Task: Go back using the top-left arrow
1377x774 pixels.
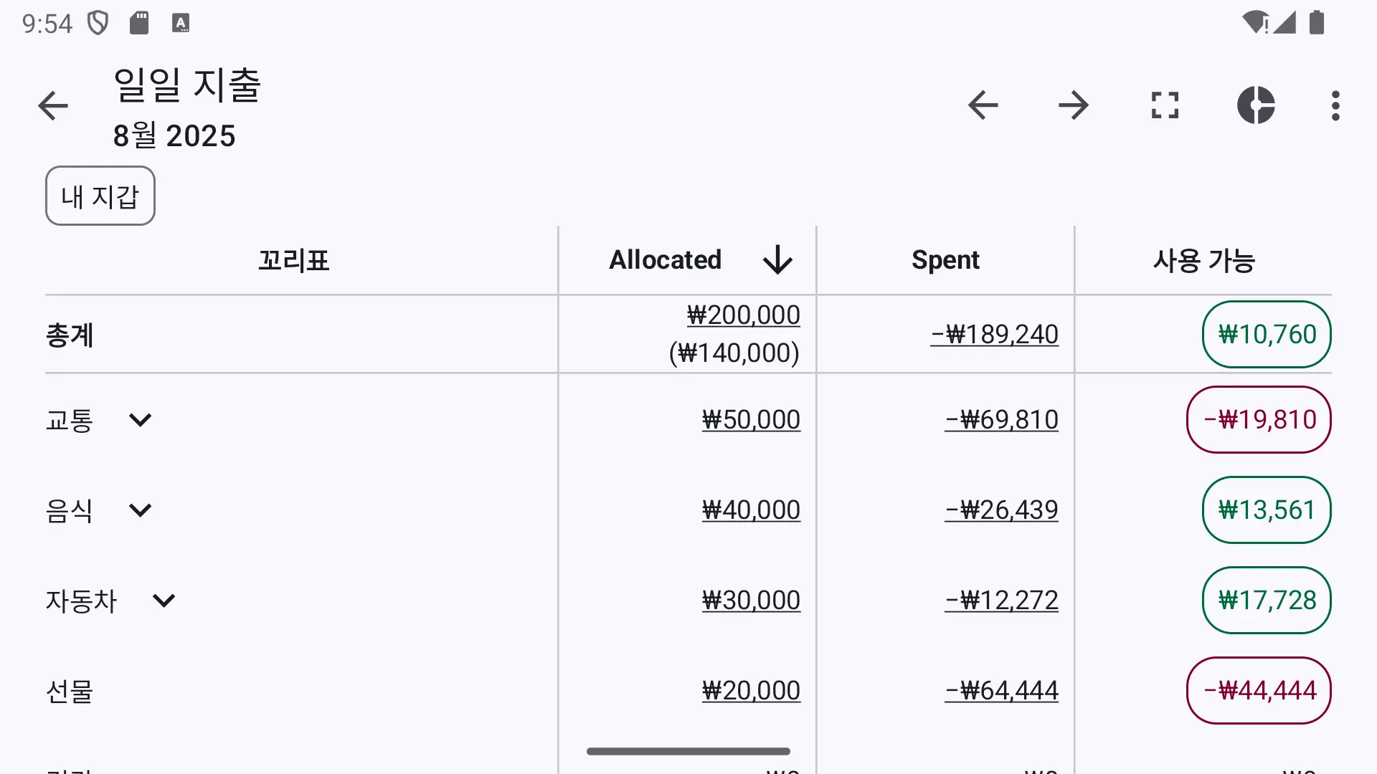Action: (x=52, y=106)
